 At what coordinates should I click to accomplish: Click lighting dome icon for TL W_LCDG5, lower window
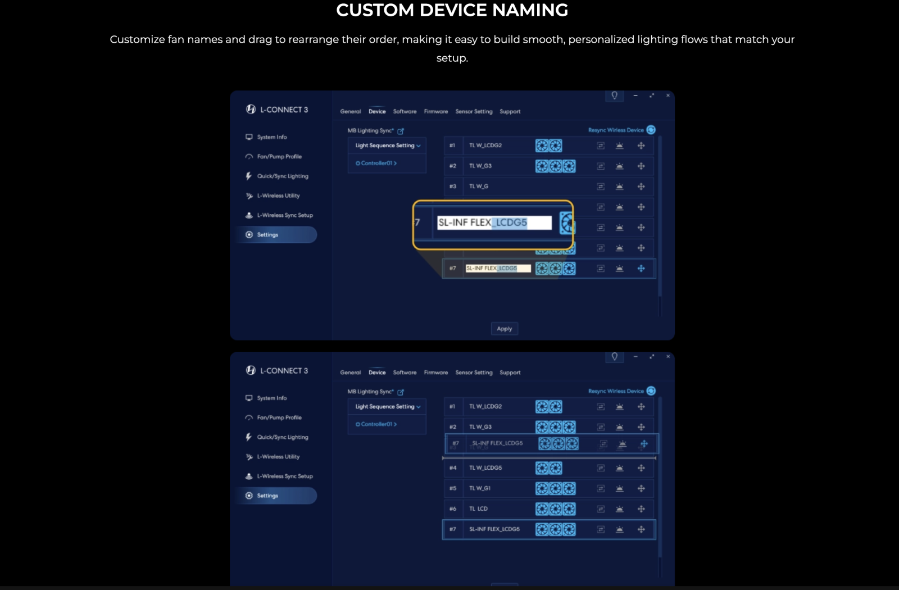point(620,468)
